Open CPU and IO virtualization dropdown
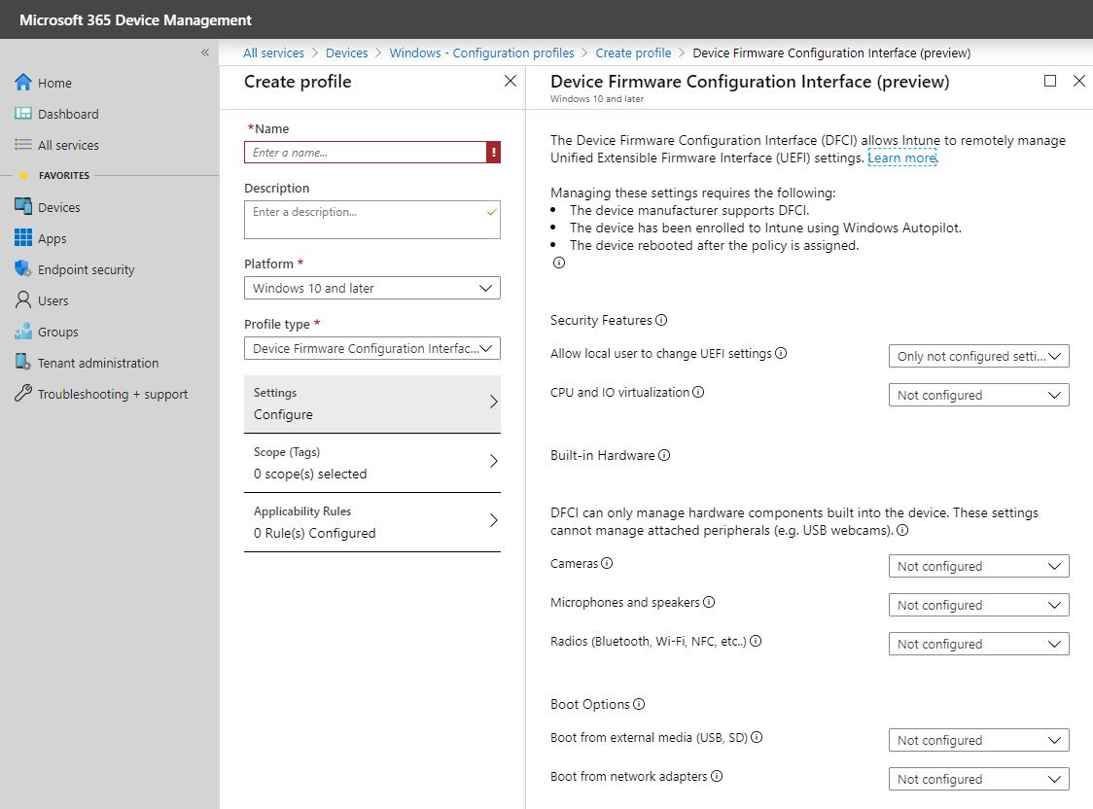 (978, 395)
